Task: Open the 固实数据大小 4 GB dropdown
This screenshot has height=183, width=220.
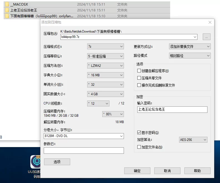Action: [x=105, y=94]
